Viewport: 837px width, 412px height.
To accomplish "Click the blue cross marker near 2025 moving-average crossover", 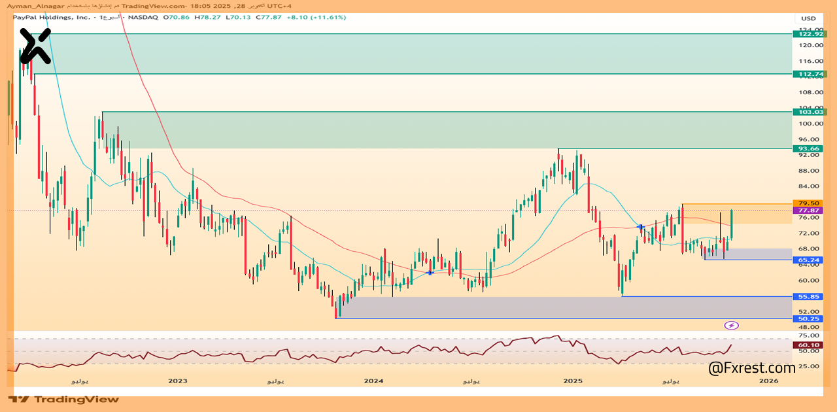I will (641, 227).
